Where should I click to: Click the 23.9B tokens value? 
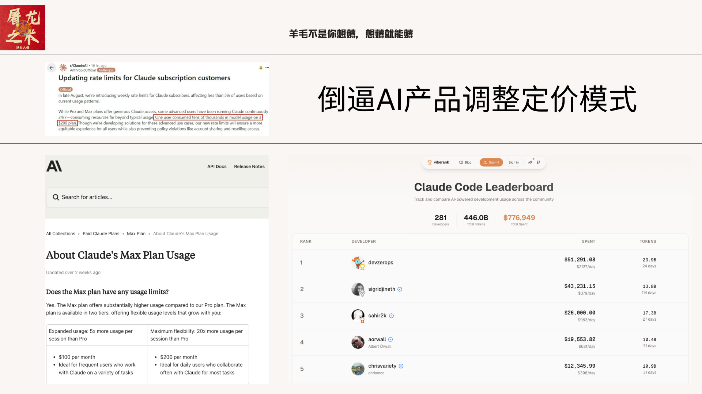649,260
